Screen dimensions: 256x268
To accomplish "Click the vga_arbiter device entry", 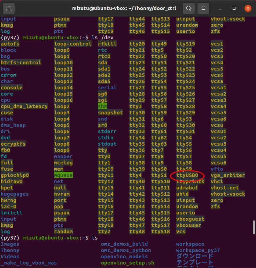I will [x=228, y=175].
